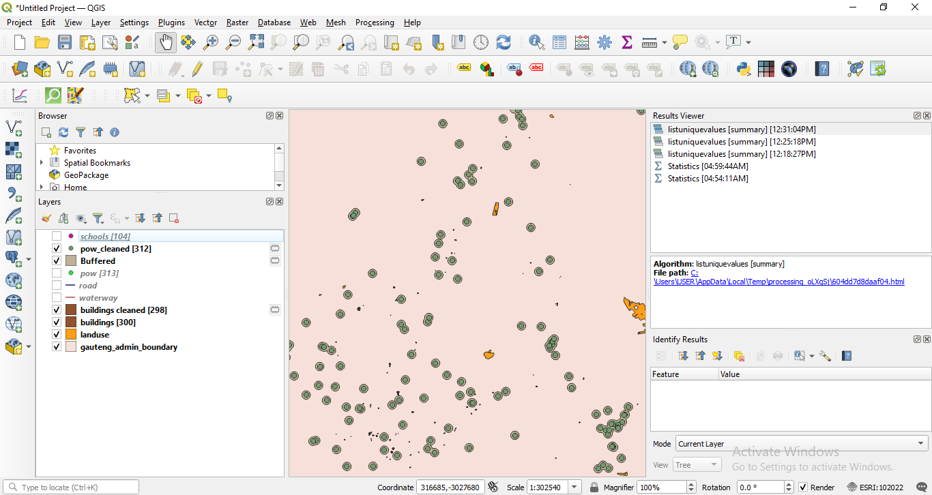This screenshot has width=932, height=495.
Task: Click the Data Source Manager icon
Action: 20,69
